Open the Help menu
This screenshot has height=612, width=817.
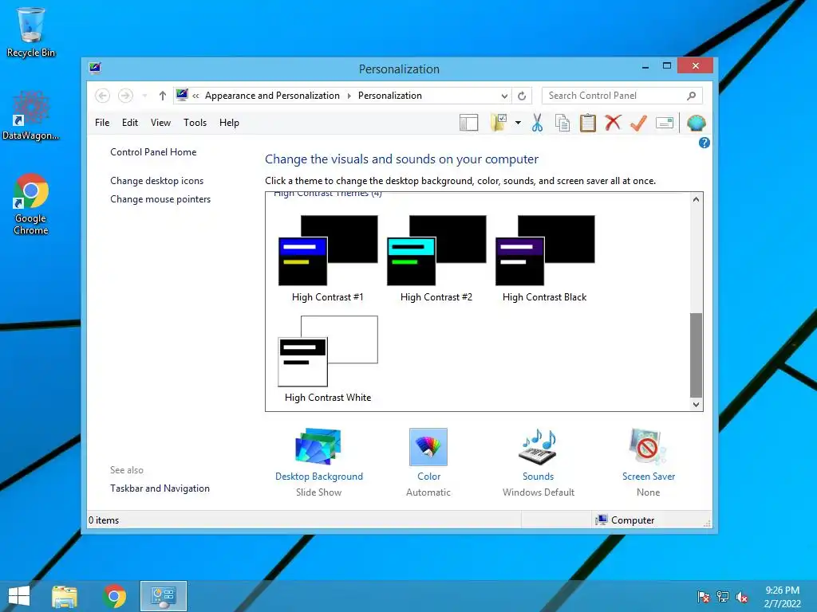[229, 123]
